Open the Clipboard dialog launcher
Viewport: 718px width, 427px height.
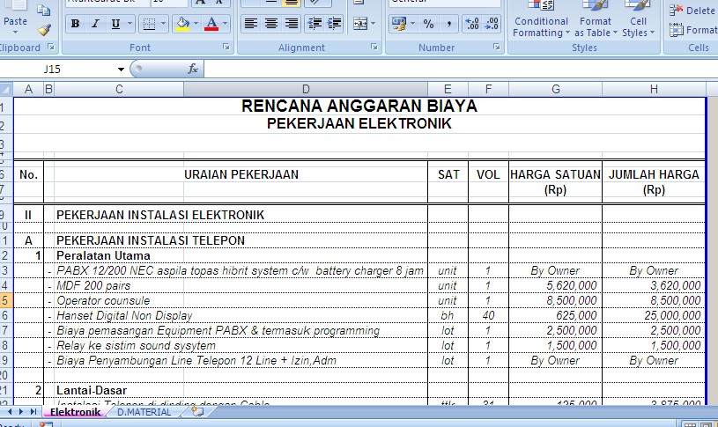tap(51, 47)
